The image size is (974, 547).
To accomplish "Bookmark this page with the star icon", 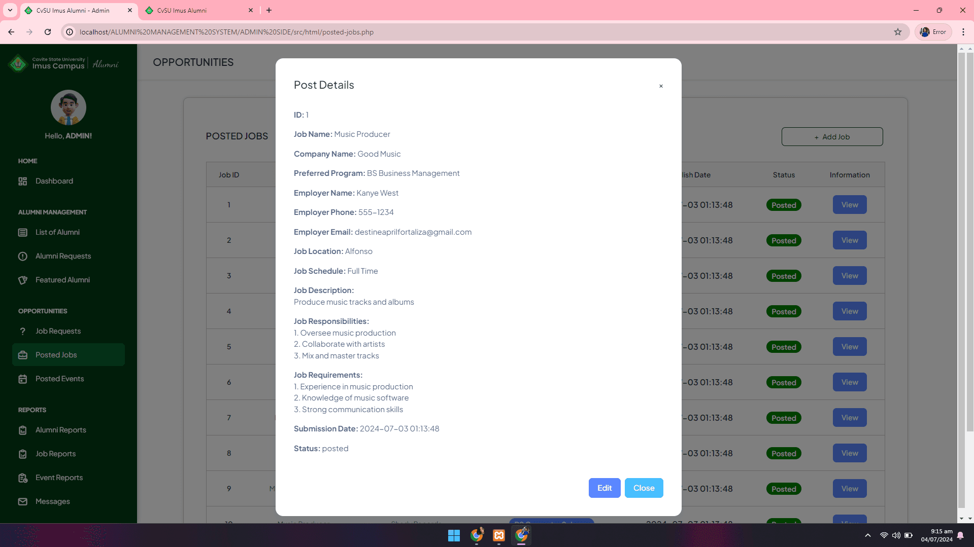I will (x=898, y=32).
